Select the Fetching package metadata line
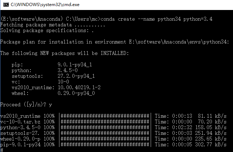This screenshot has height=152, width=233. 53,25
